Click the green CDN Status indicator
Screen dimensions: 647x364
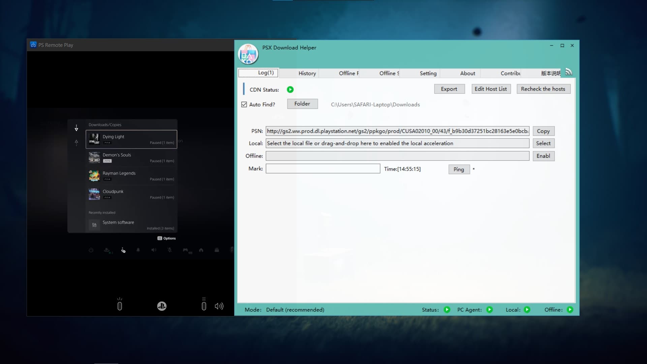[x=290, y=90]
